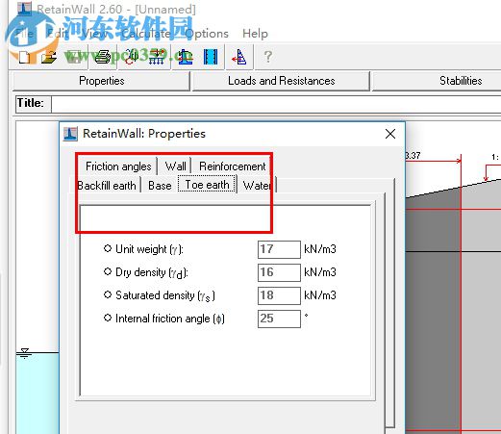Switch to the Base tab

pyautogui.click(x=160, y=186)
